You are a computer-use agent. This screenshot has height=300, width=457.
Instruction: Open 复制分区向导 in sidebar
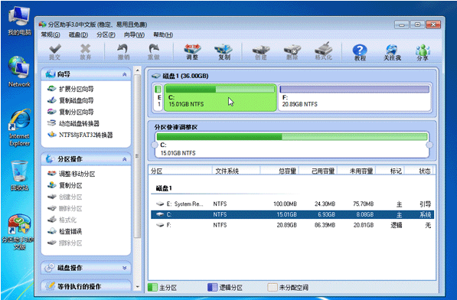[x=70, y=112]
